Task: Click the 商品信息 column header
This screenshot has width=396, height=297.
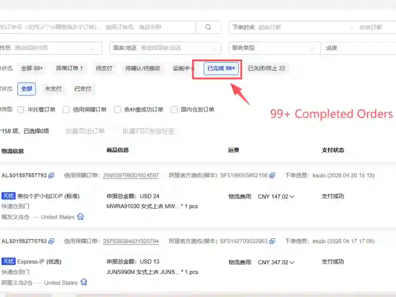Action: [118, 150]
